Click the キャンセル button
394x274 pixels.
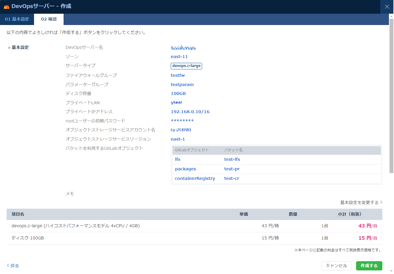click(336, 266)
